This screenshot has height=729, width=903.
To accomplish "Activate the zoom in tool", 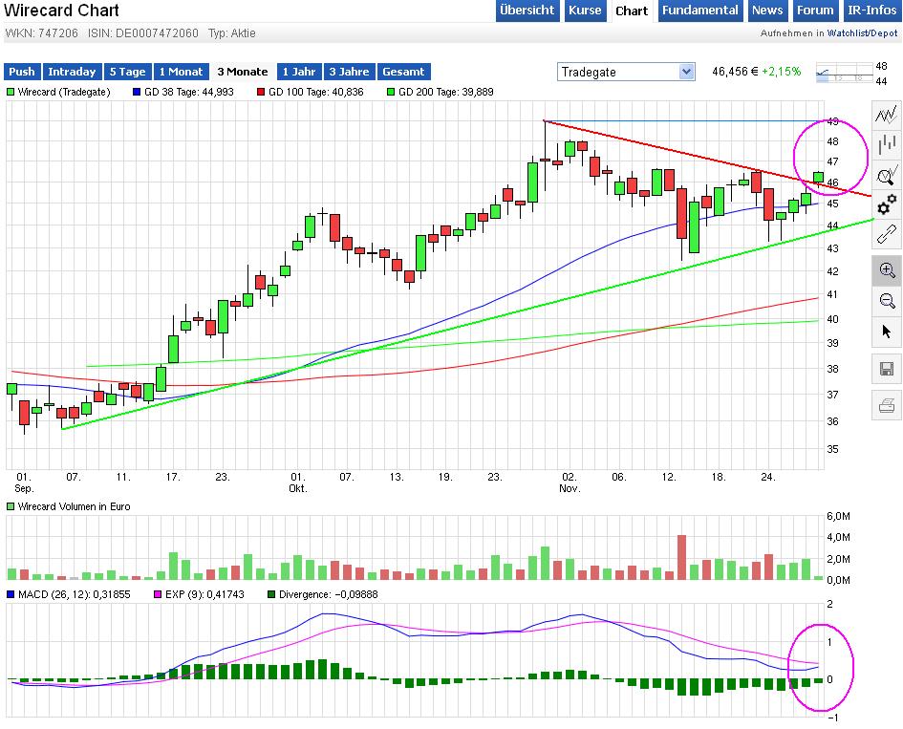I will coord(887,271).
